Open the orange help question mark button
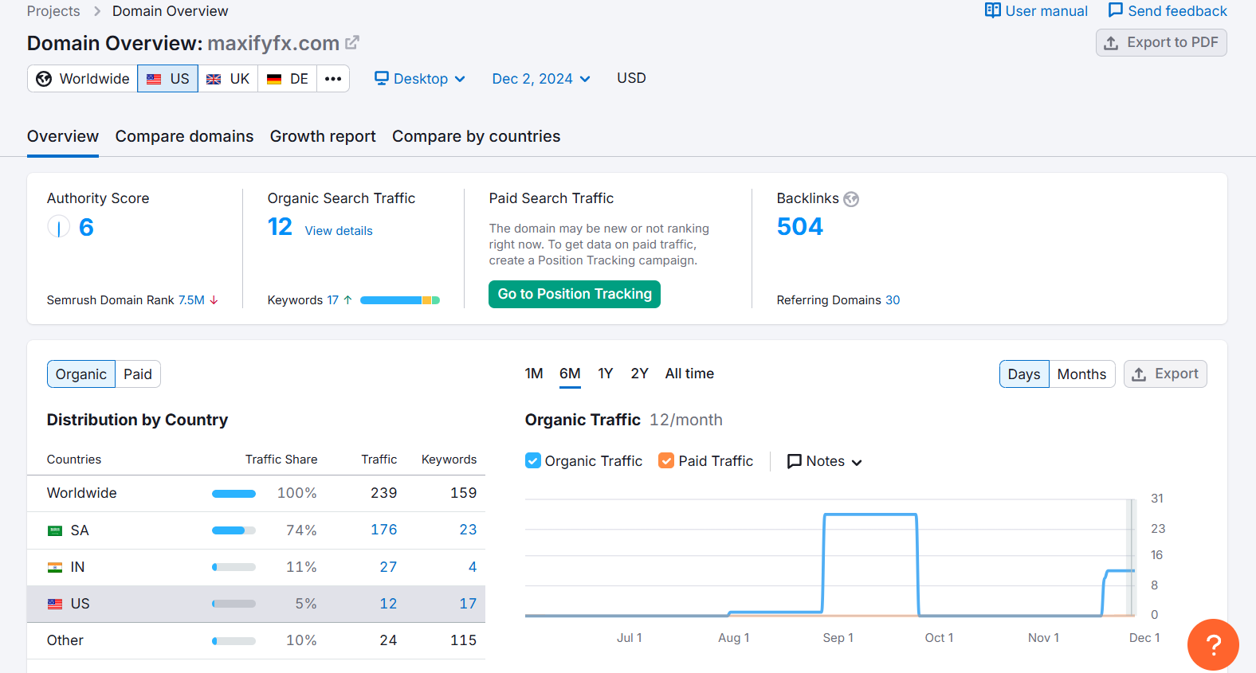Viewport: 1256px width, 673px height. 1213,644
